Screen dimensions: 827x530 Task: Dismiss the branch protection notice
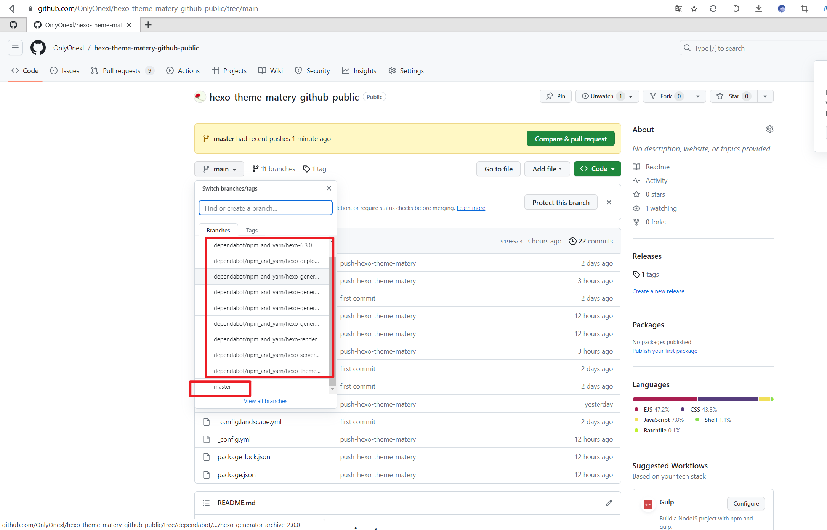tap(609, 202)
